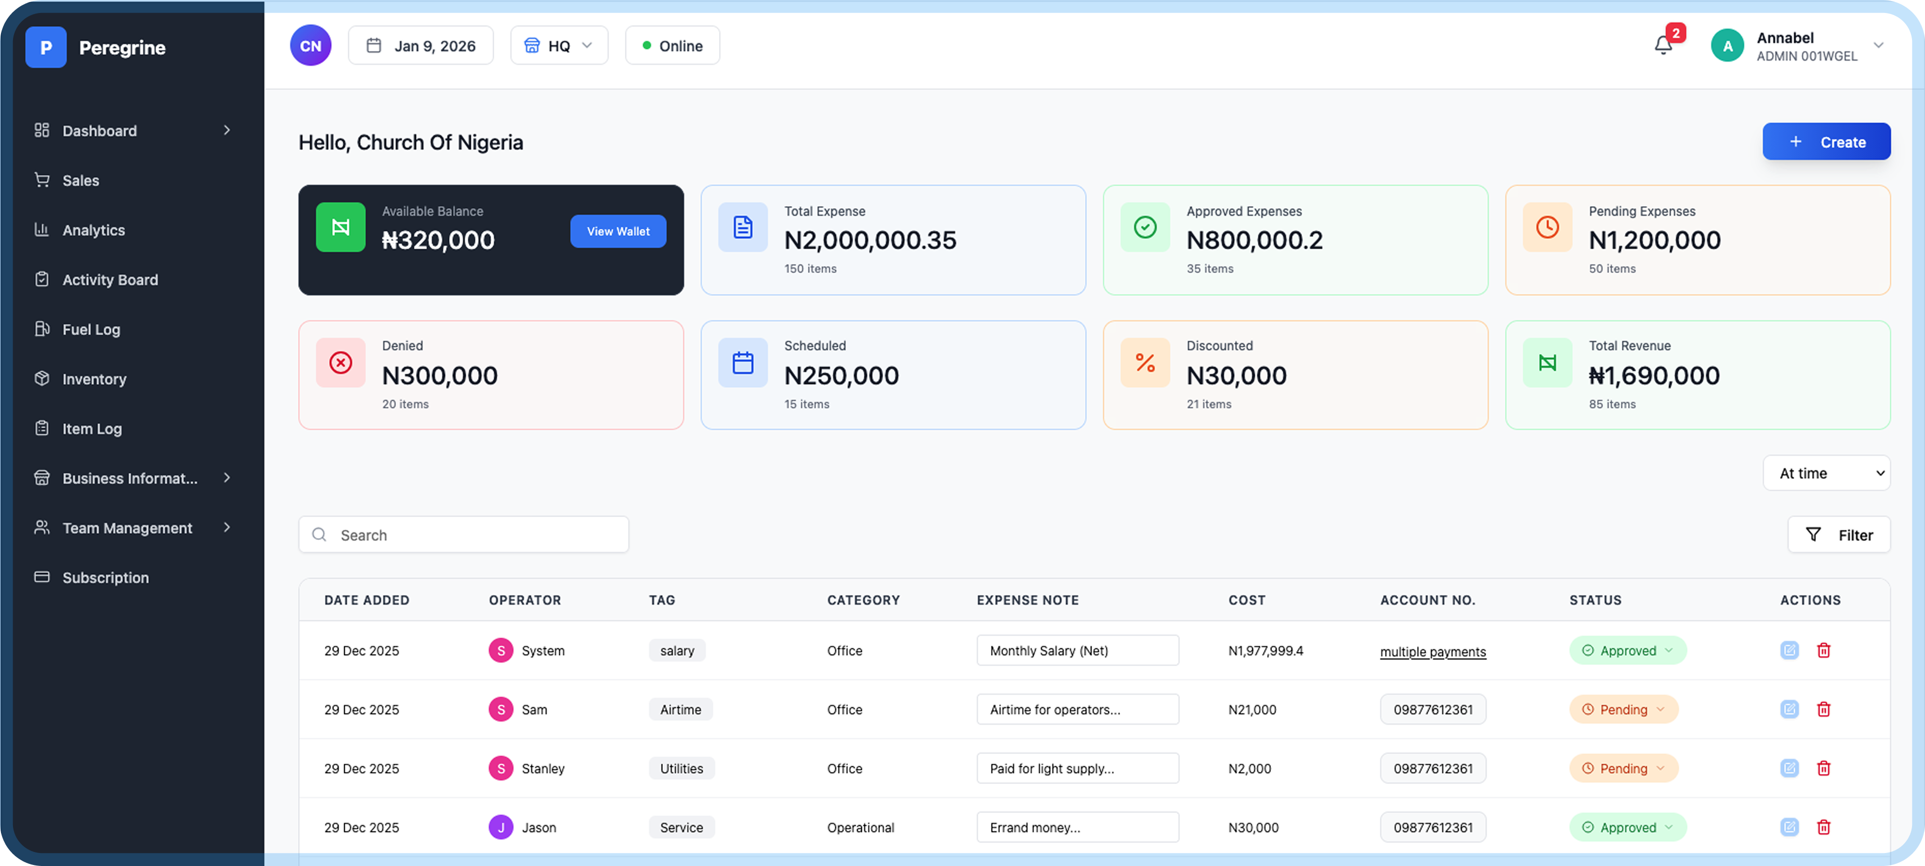The height and width of the screenshot is (866, 1925).
Task: Select the Sales icon in the sidebar
Action: [43, 179]
